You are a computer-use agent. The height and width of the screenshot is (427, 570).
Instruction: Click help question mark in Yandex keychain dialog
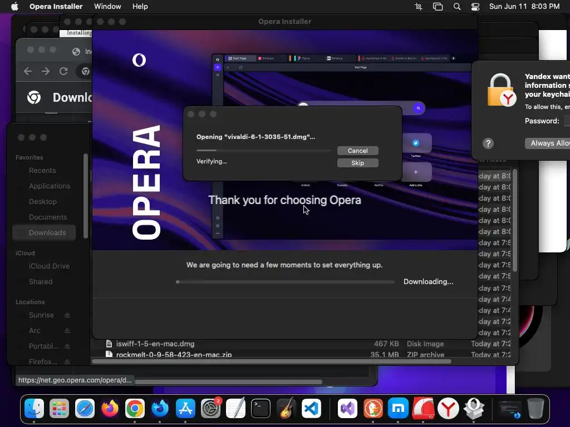coord(488,143)
